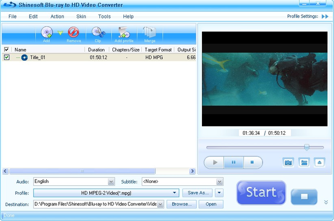This screenshot has width=334, height=221.
Task: Open the green Add dropdown arrow
Action: (x=60, y=33)
